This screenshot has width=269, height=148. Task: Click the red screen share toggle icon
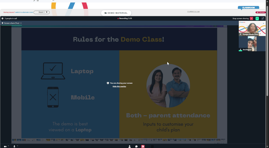click(143, 146)
